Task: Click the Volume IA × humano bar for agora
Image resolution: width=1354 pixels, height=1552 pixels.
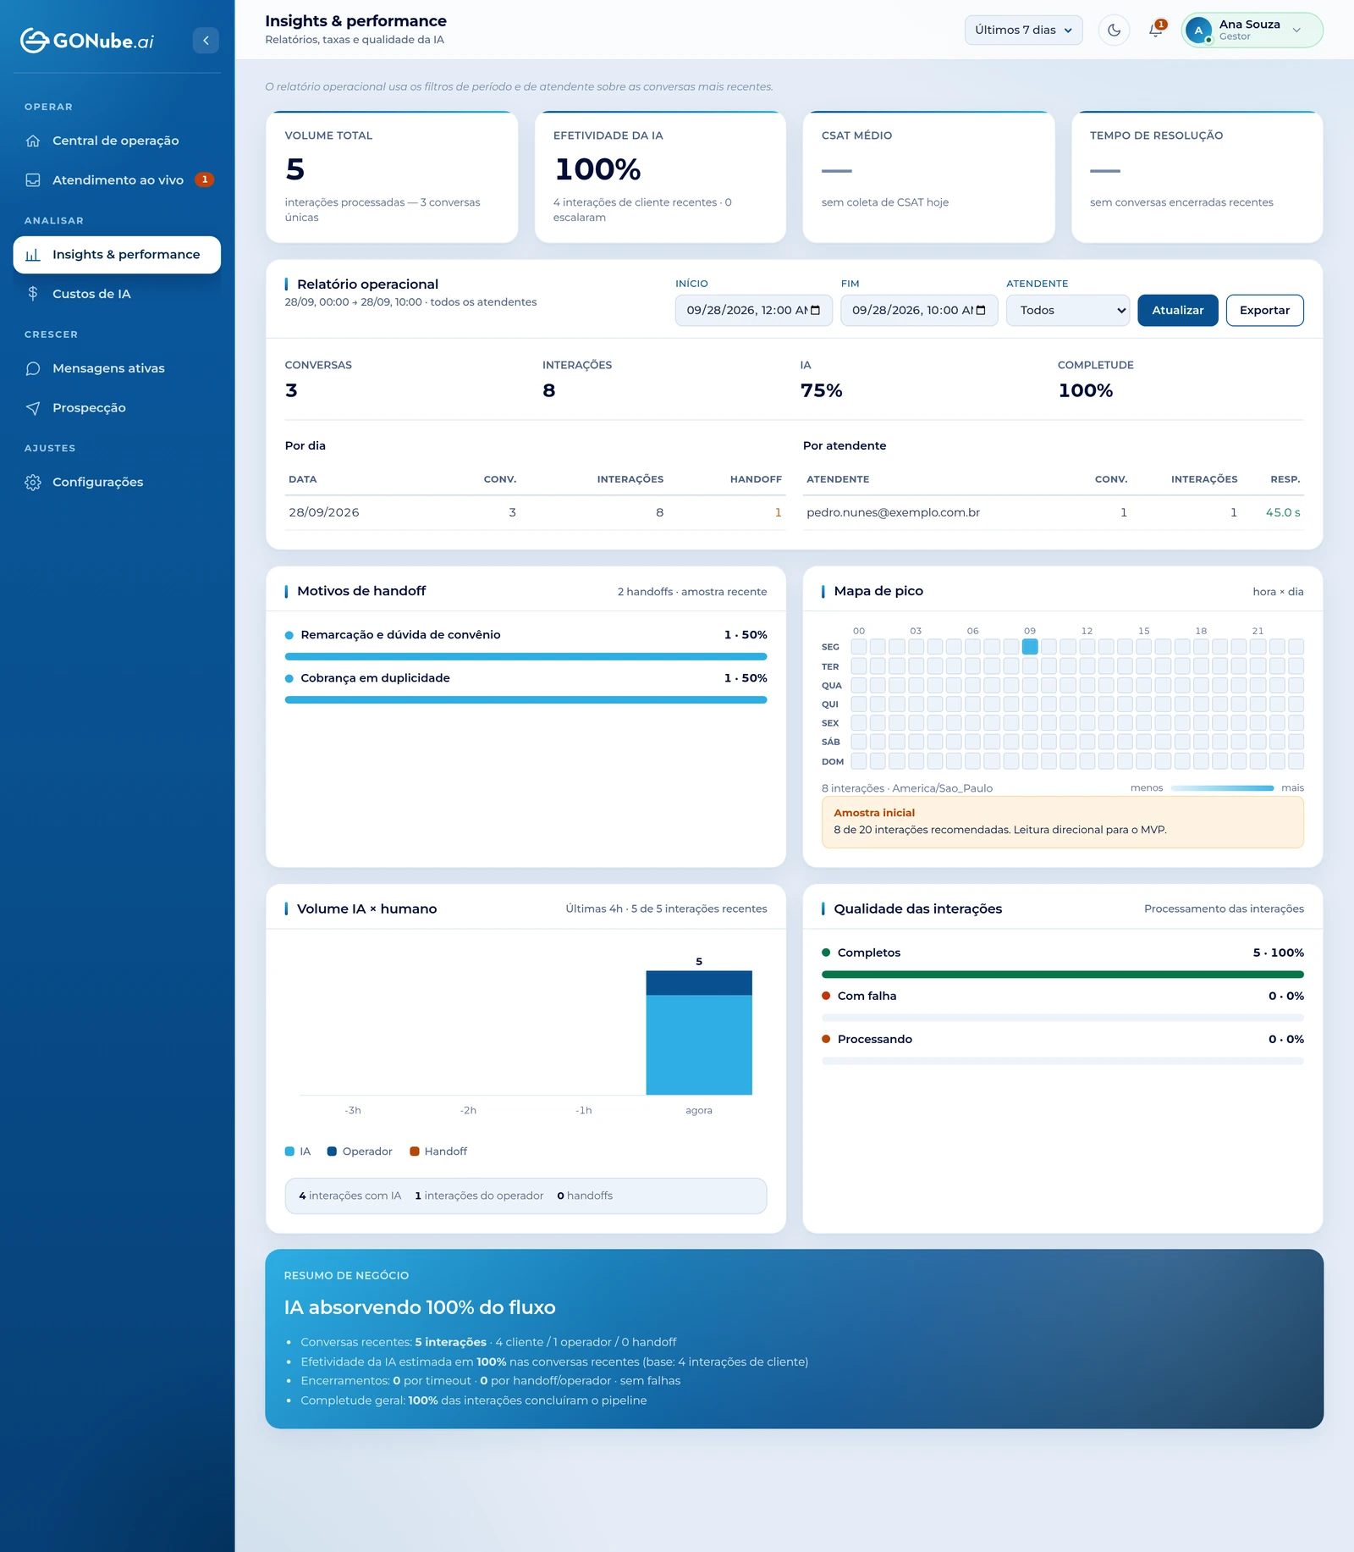Action: pyautogui.click(x=699, y=1033)
